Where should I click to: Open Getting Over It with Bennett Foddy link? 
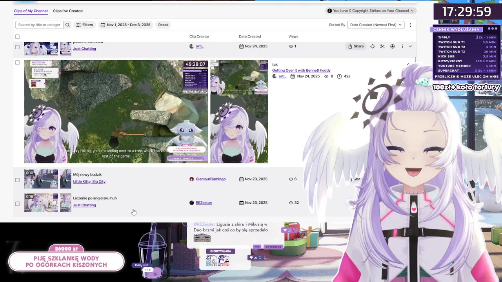[x=301, y=70]
